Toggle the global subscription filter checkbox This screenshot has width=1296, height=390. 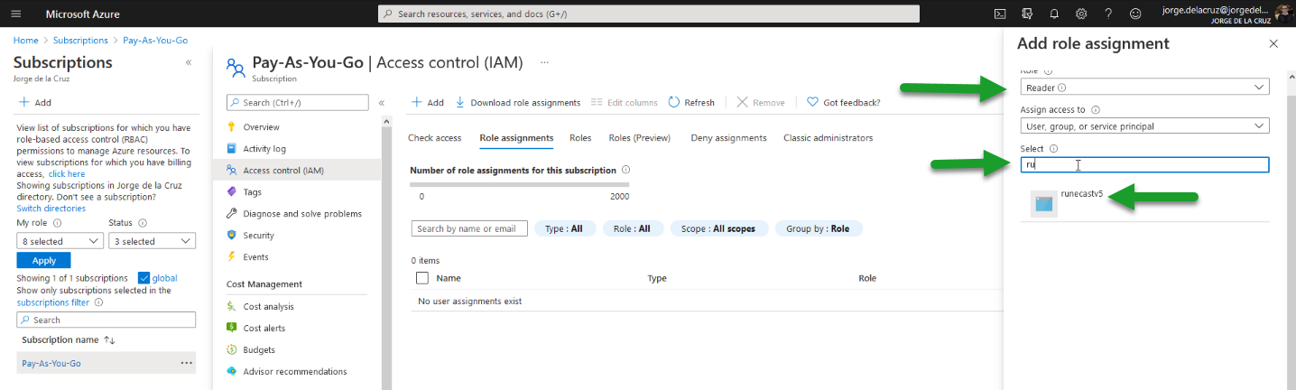(144, 278)
